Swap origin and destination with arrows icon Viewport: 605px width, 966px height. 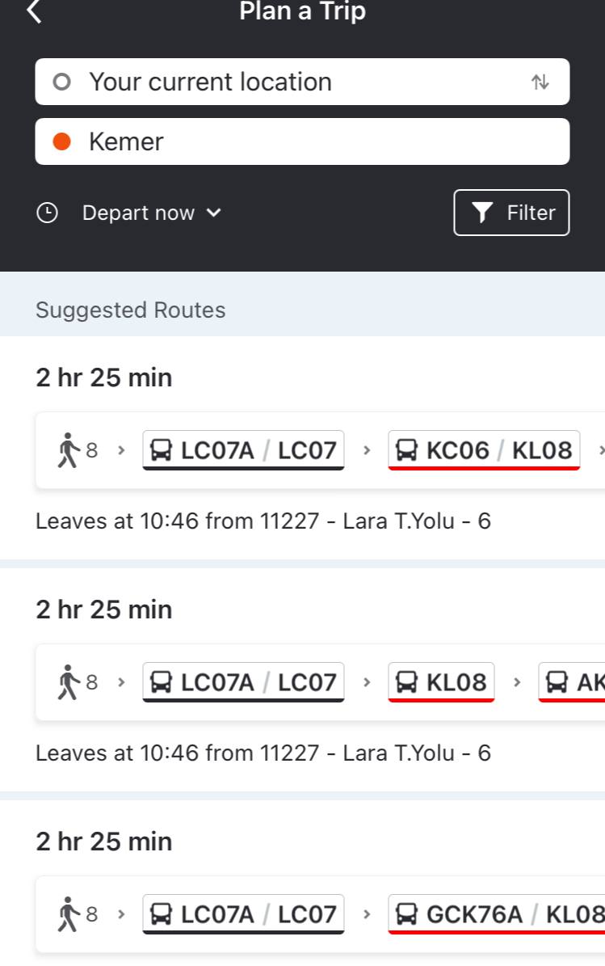[540, 82]
